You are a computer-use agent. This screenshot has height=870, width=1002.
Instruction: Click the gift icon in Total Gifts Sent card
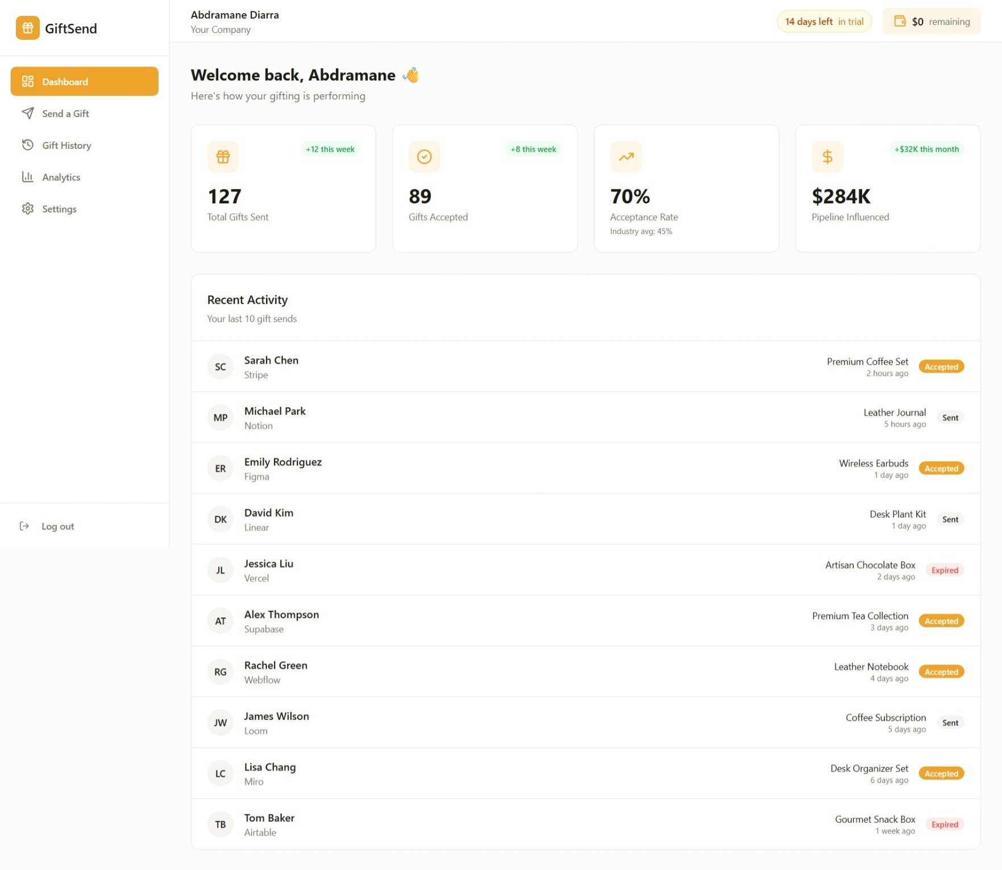click(223, 156)
